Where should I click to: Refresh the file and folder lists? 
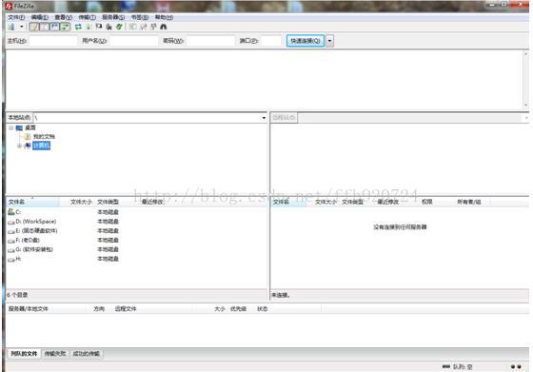coord(78,27)
